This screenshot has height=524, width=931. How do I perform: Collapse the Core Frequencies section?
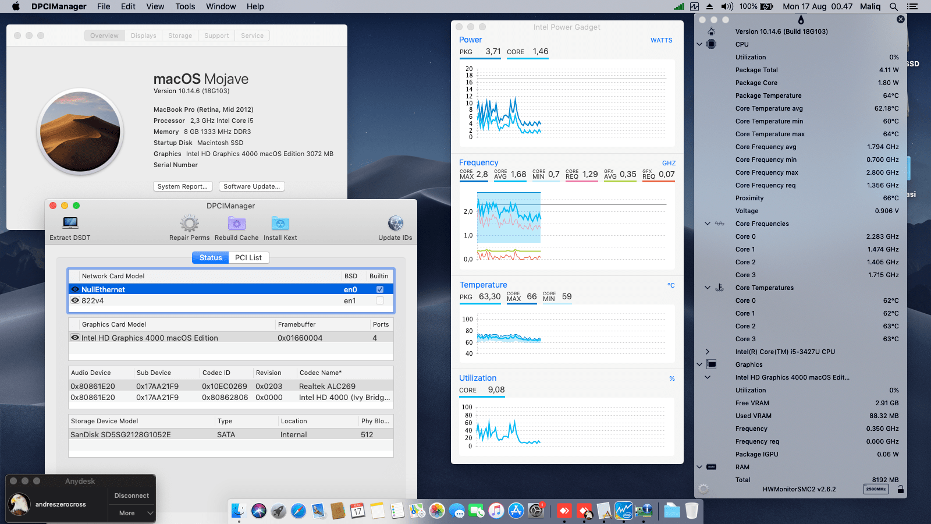(x=706, y=224)
